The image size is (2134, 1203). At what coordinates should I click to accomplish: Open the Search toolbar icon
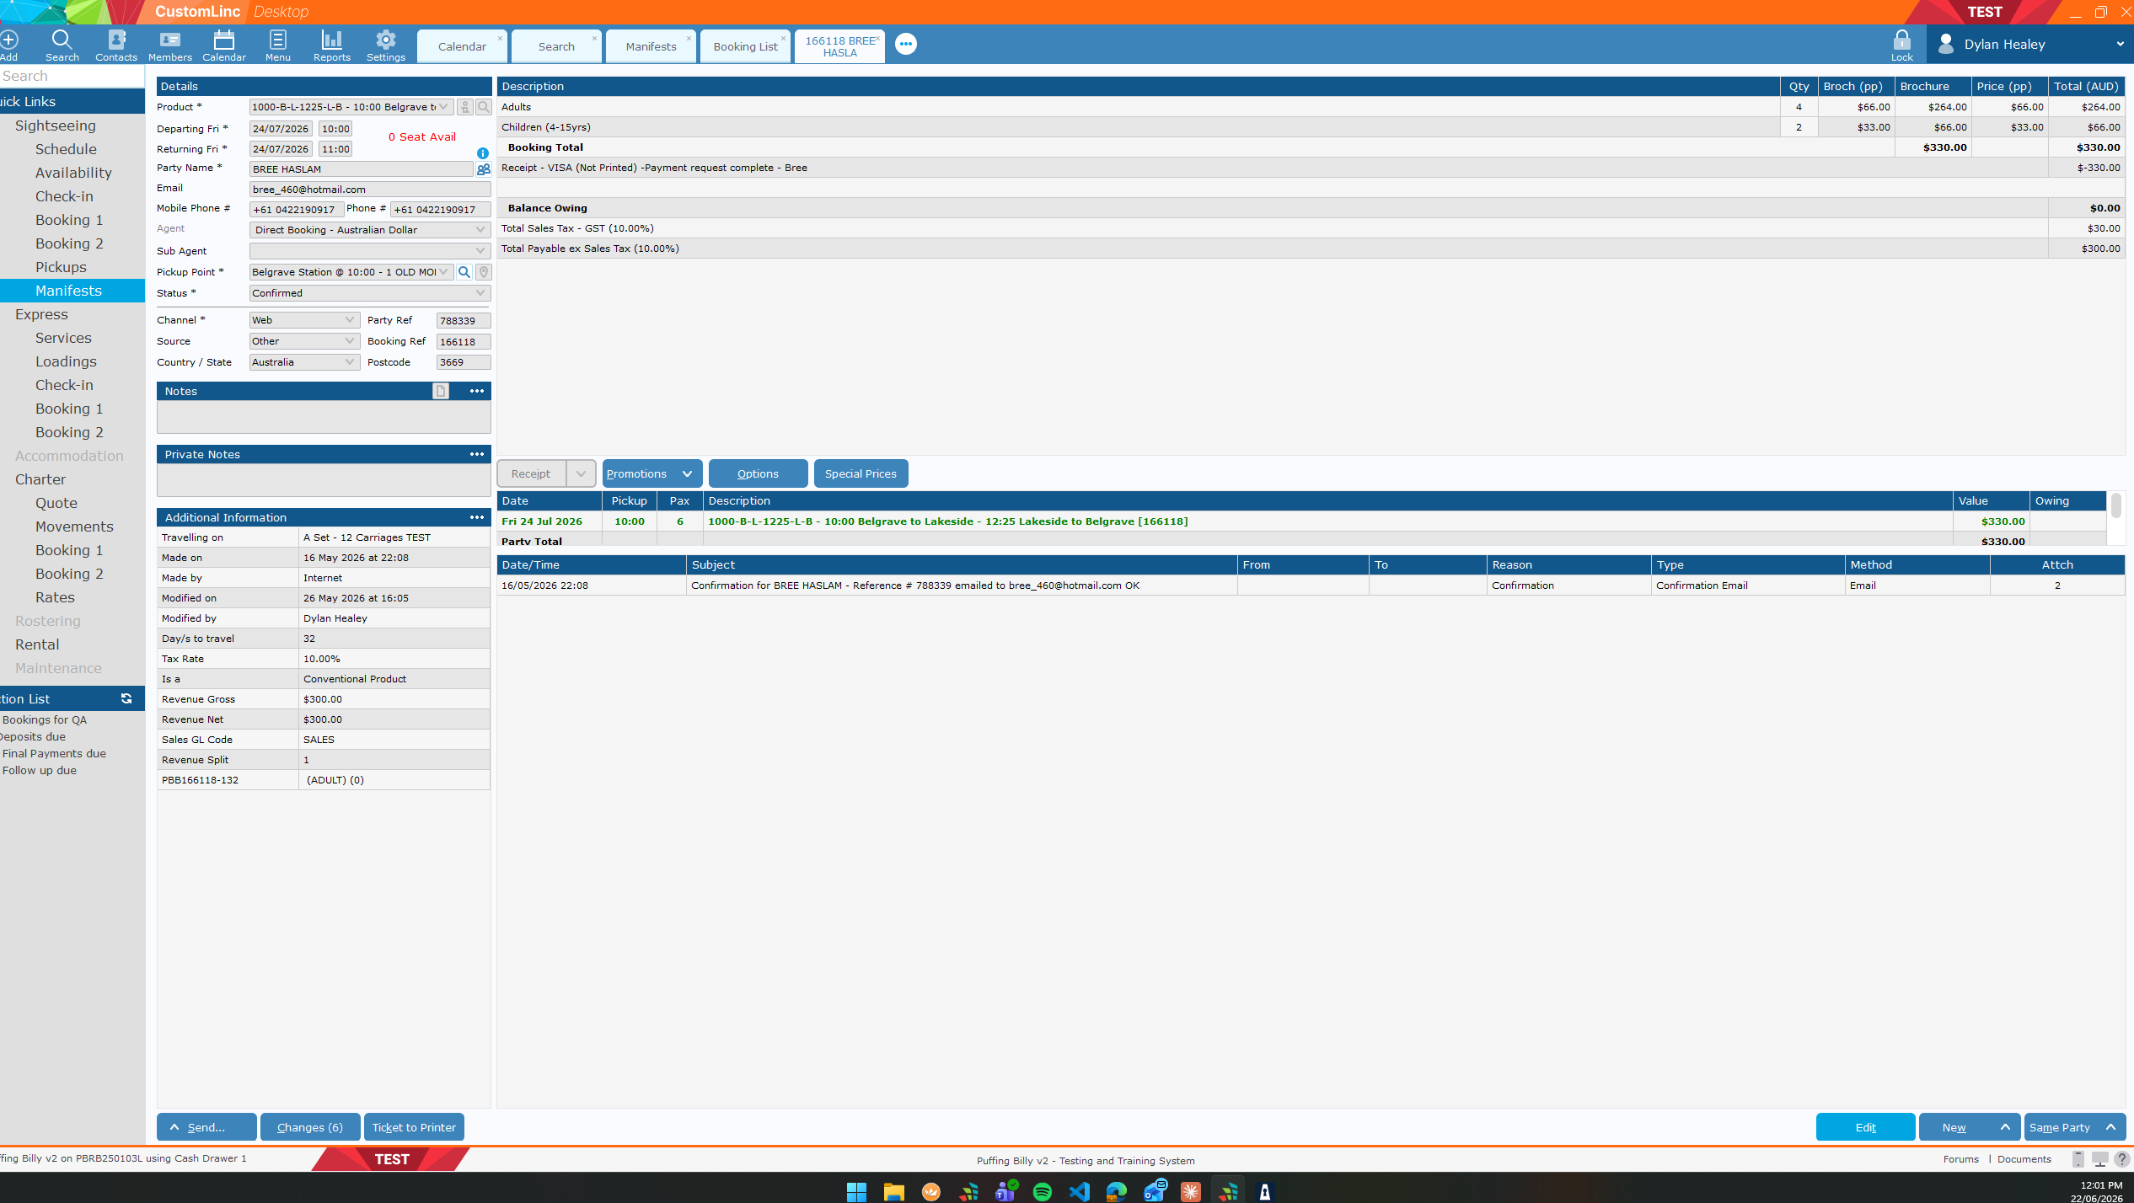[x=62, y=45]
